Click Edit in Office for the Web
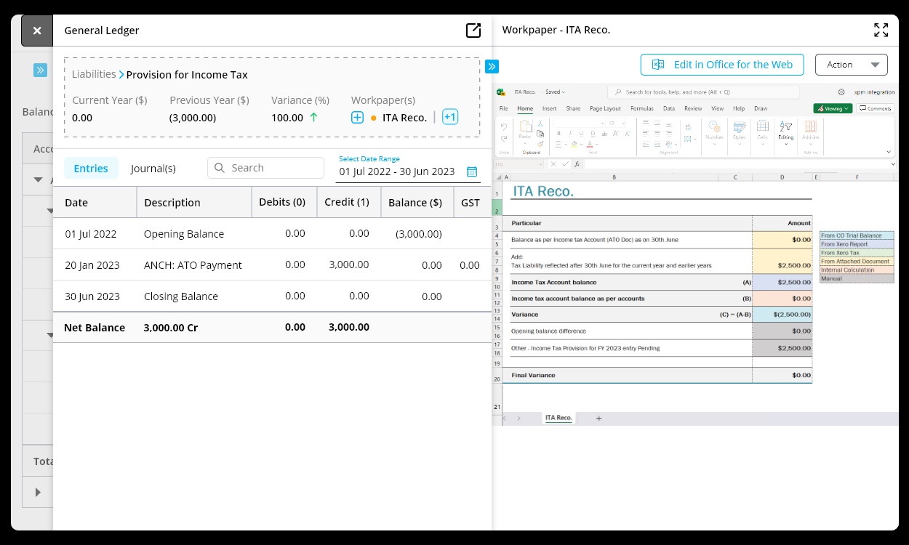The image size is (909, 545). pos(721,65)
